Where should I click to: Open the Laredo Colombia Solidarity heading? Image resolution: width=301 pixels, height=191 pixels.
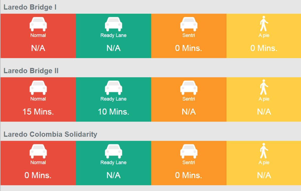pyautogui.click(x=50, y=134)
